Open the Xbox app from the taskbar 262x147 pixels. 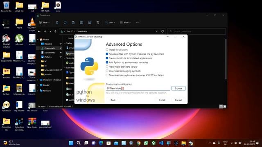(154, 143)
